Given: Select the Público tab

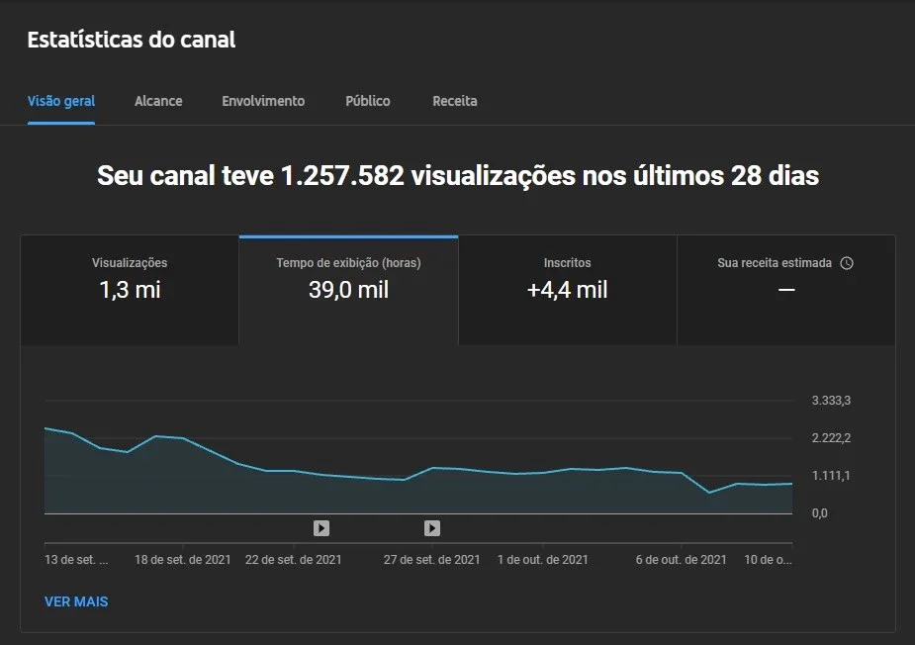Looking at the screenshot, I should 368,101.
